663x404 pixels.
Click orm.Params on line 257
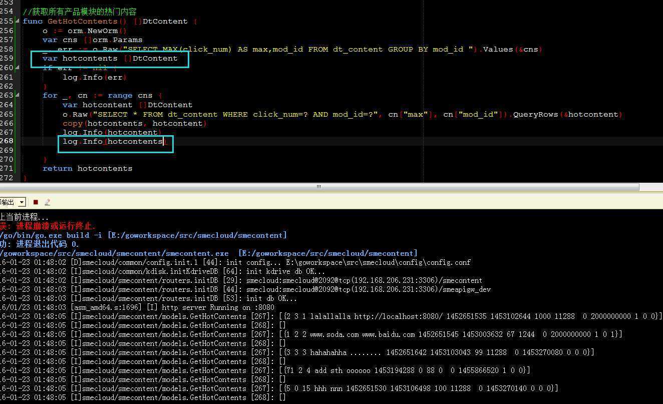tap(117, 40)
